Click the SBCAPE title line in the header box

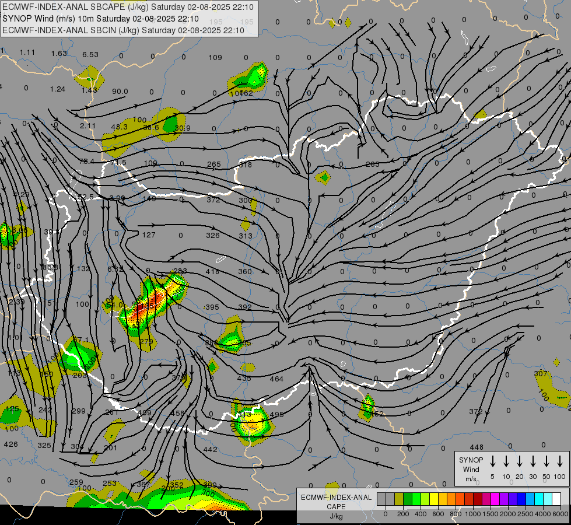[x=128, y=7]
